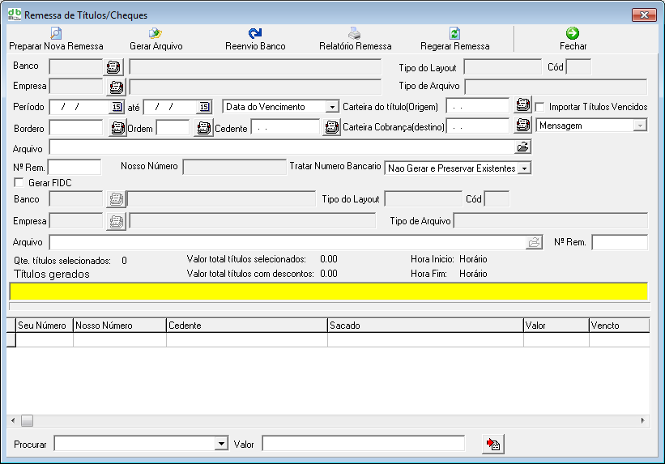Open lookup for Carteira do título(Origem)
This screenshot has height=464, width=665.
tap(523, 104)
